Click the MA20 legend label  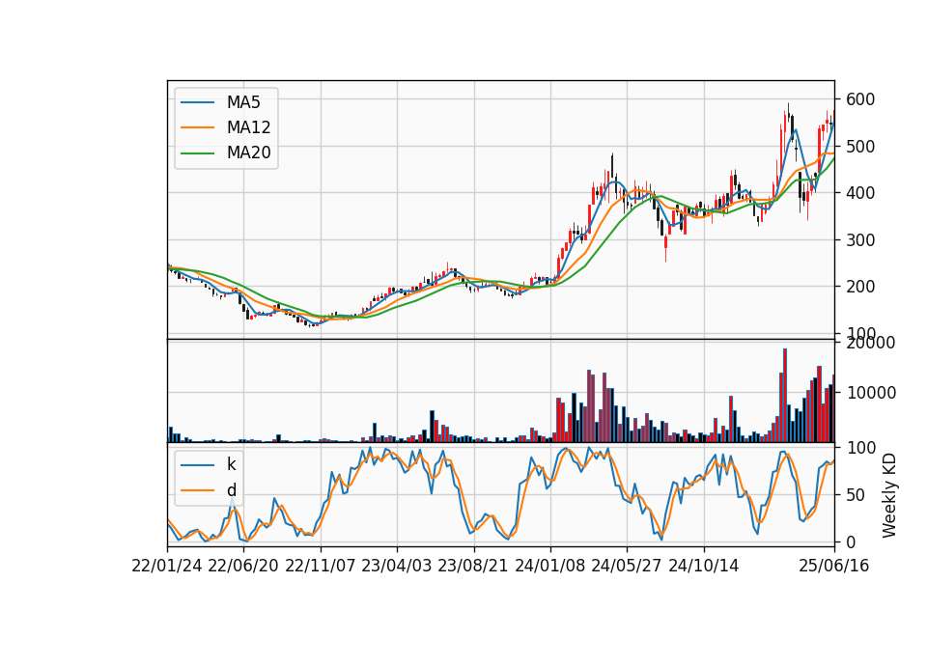(x=248, y=153)
